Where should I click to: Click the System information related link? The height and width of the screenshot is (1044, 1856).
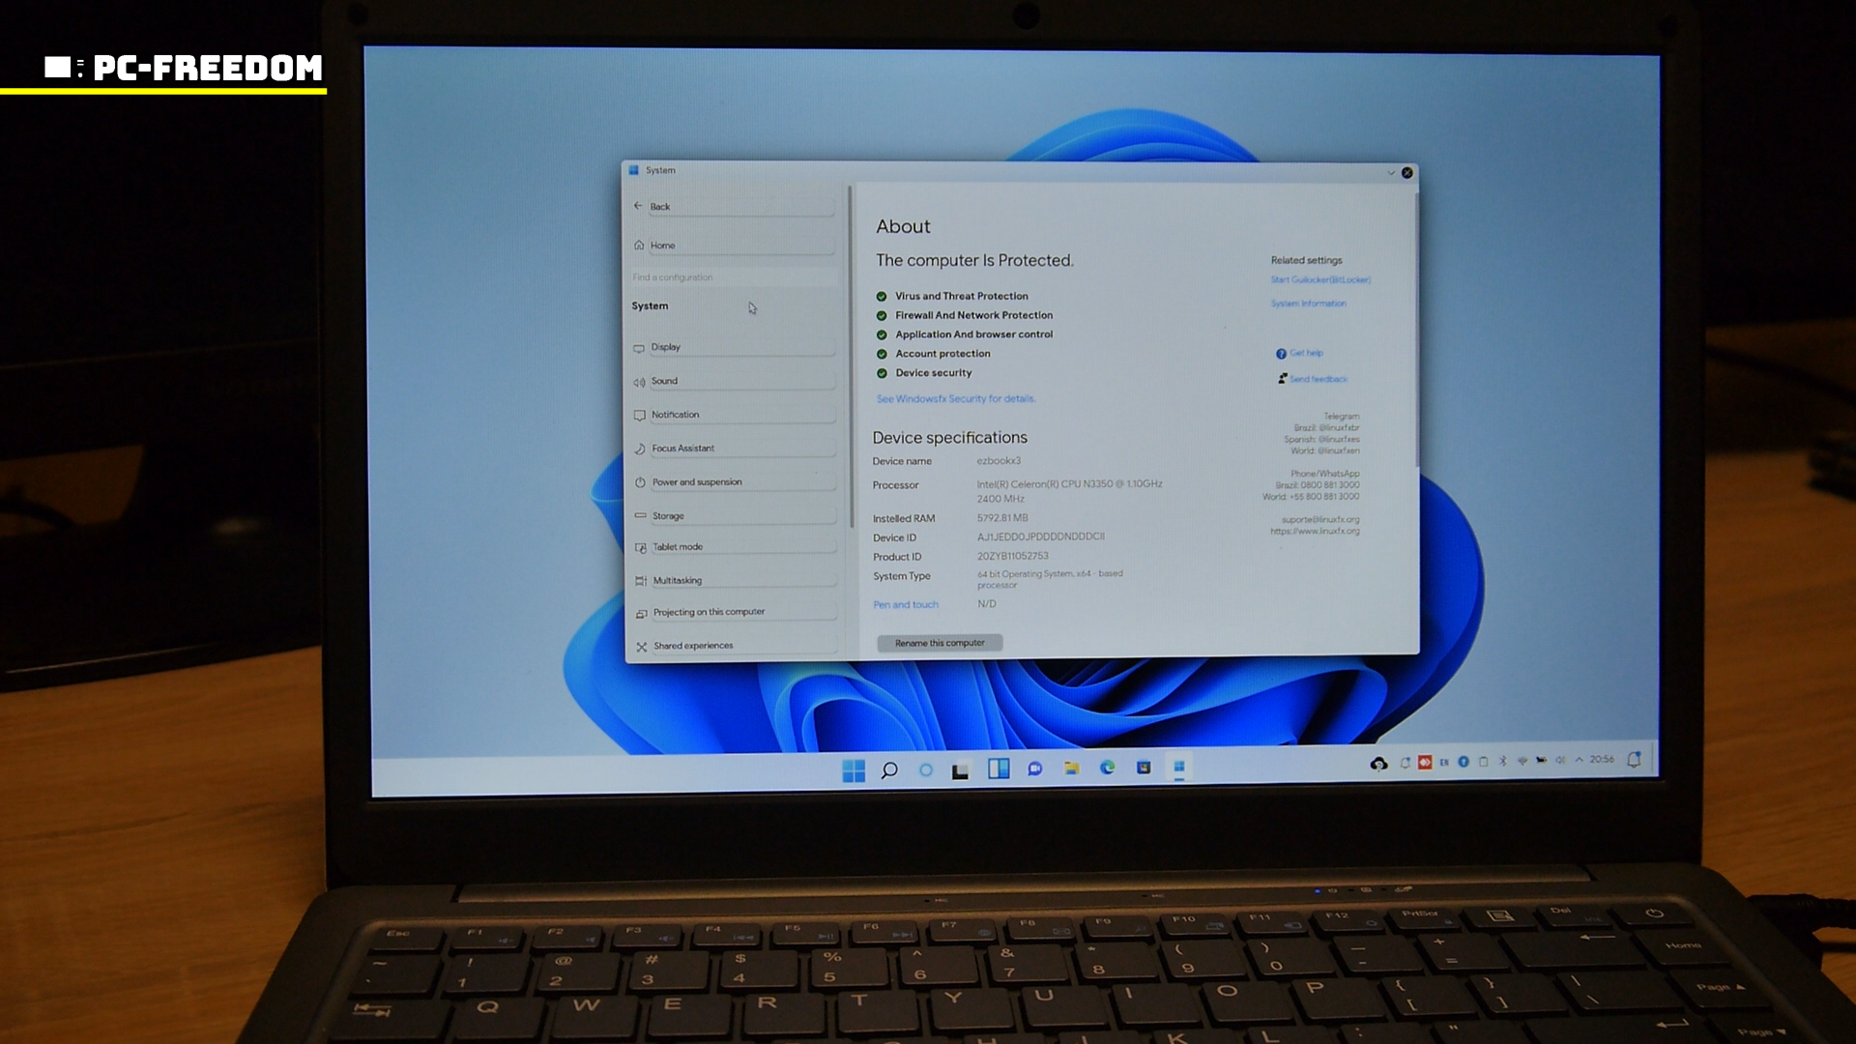1308,304
